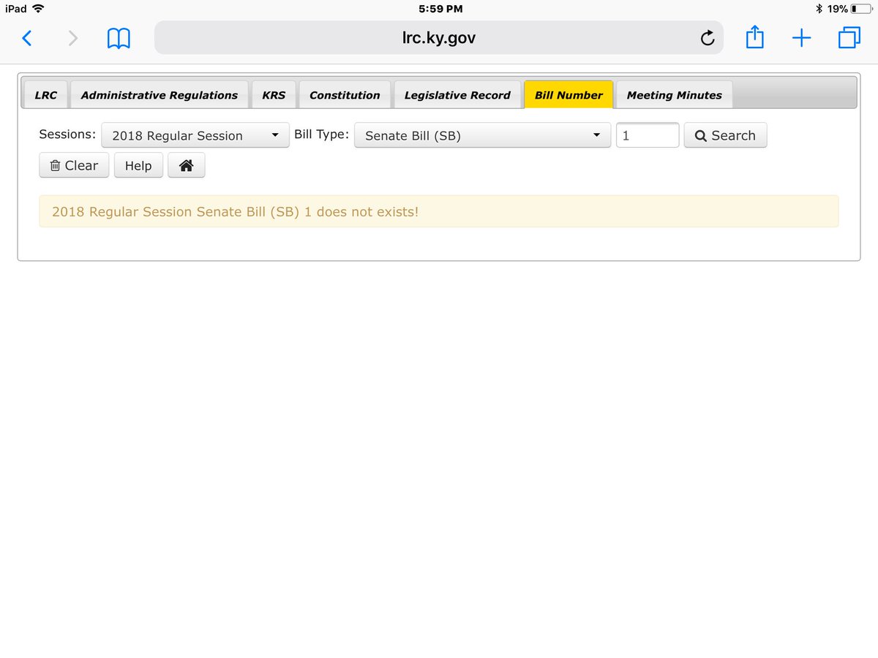Image resolution: width=878 pixels, height=658 pixels.
Task: Open Safari bookmarks book icon
Action: tap(119, 38)
